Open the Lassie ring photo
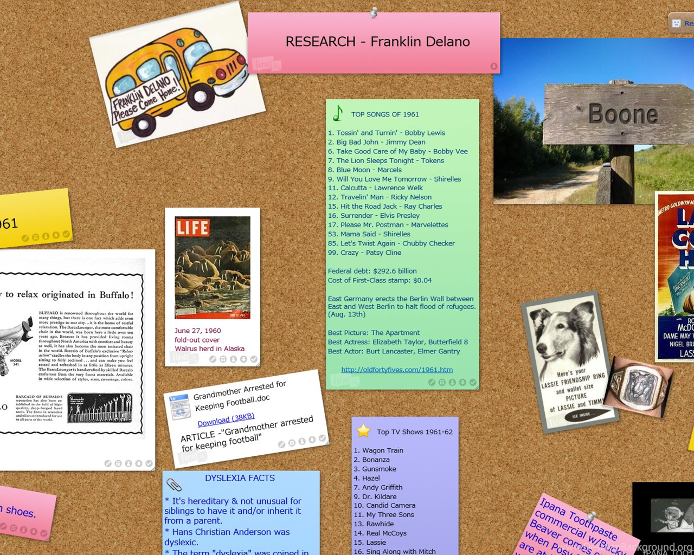 639,387
